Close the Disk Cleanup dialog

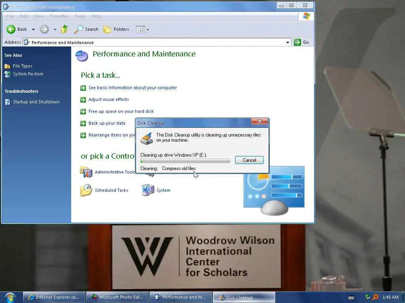point(259,121)
